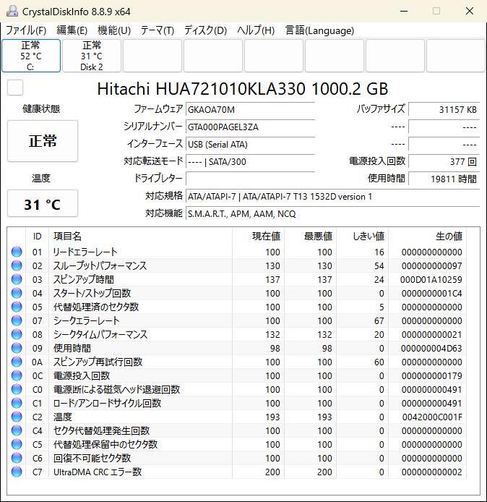This screenshot has height=502, width=487.
Task: Click the serial number field GTA000PAGEL3ZA
Action: coord(251,127)
